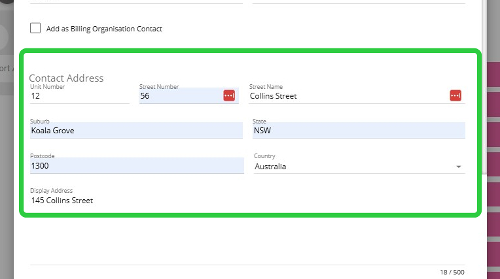This screenshot has height=279, width=500.
Task: Click the Display Address field label
Action: (51, 191)
